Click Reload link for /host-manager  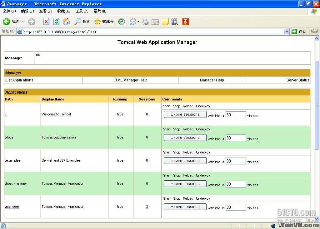[188, 176]
